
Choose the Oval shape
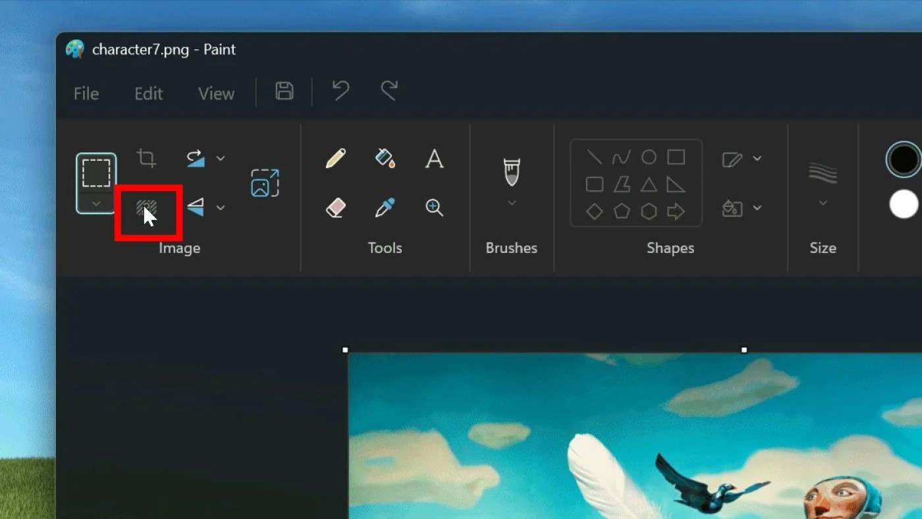tap(649, 157)
